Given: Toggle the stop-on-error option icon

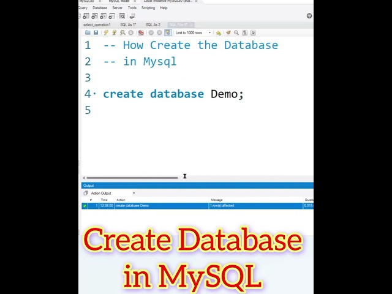Looking at the screenshot, I should (141, 32).
